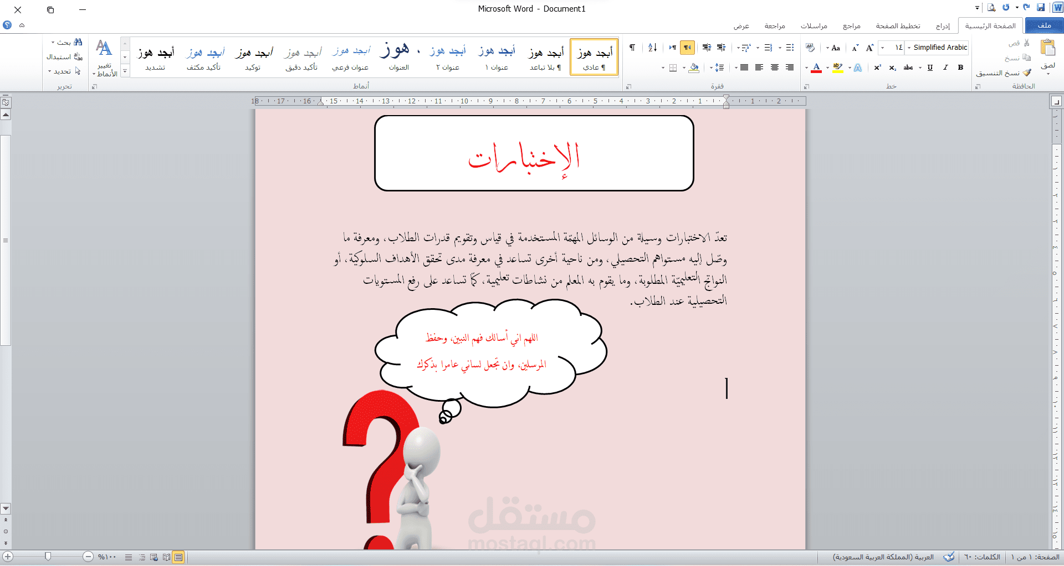Click the Print Preview icon in quick access
Screen dimensions: 1064x566
pos(991,8)
